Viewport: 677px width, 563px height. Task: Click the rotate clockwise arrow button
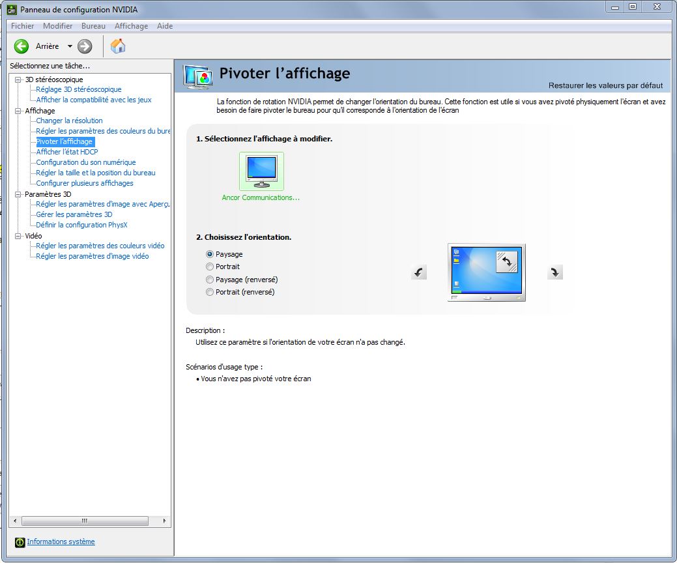tap(555, 272)
